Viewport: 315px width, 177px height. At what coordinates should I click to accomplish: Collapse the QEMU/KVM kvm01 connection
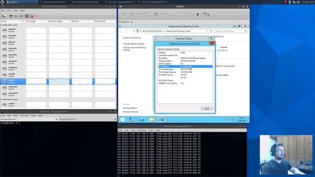[1, 25]
